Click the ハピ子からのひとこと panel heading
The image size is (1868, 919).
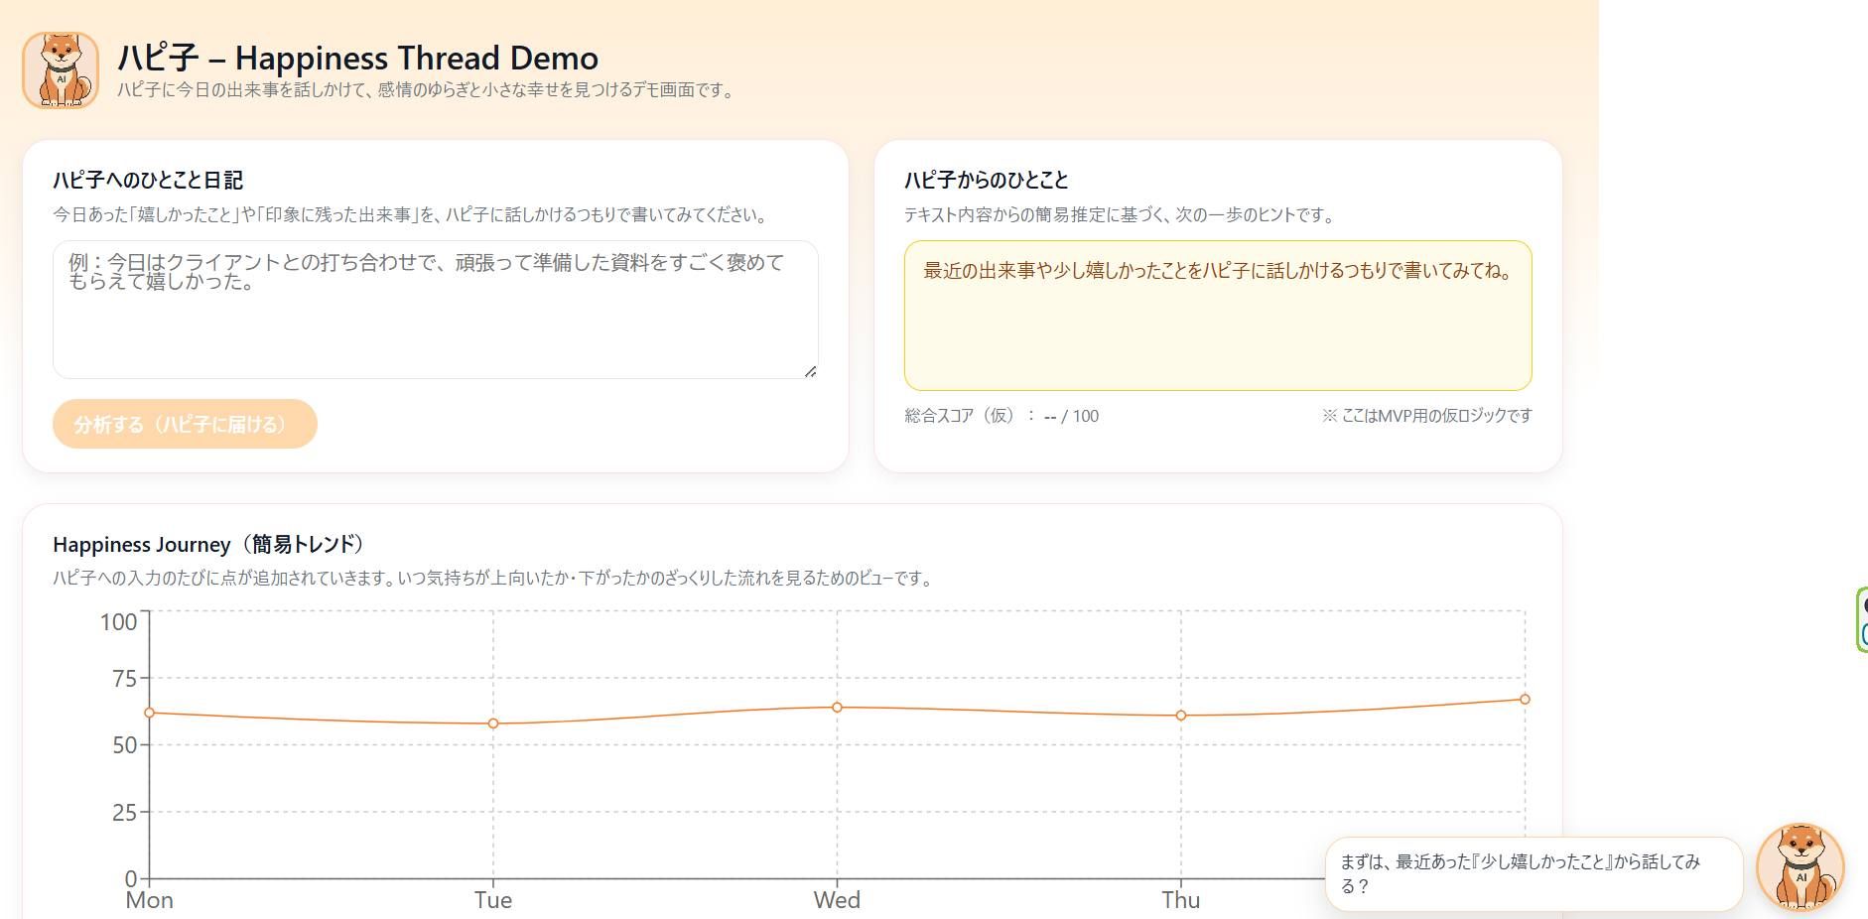point(986,180)
